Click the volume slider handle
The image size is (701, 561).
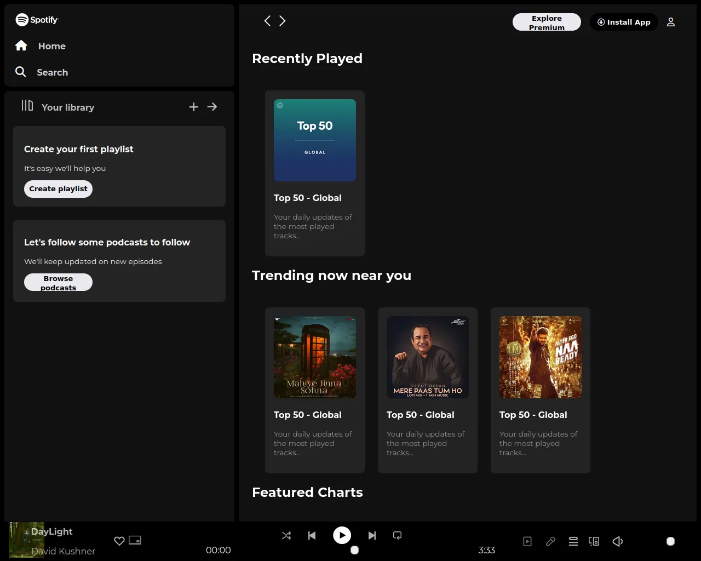coord(670,541)
